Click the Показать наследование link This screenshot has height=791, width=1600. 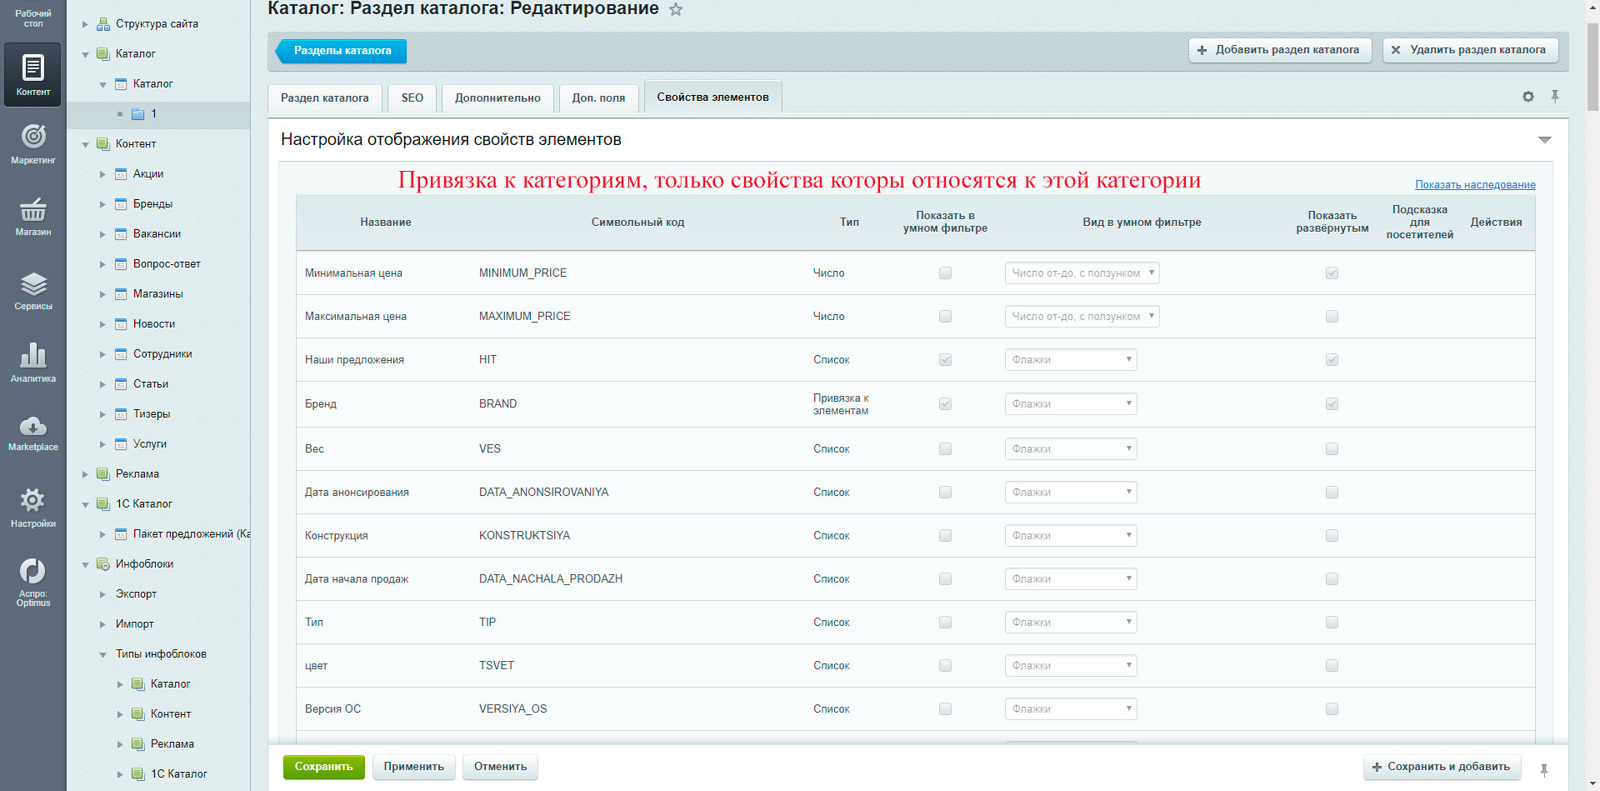tap(1475, 185)
